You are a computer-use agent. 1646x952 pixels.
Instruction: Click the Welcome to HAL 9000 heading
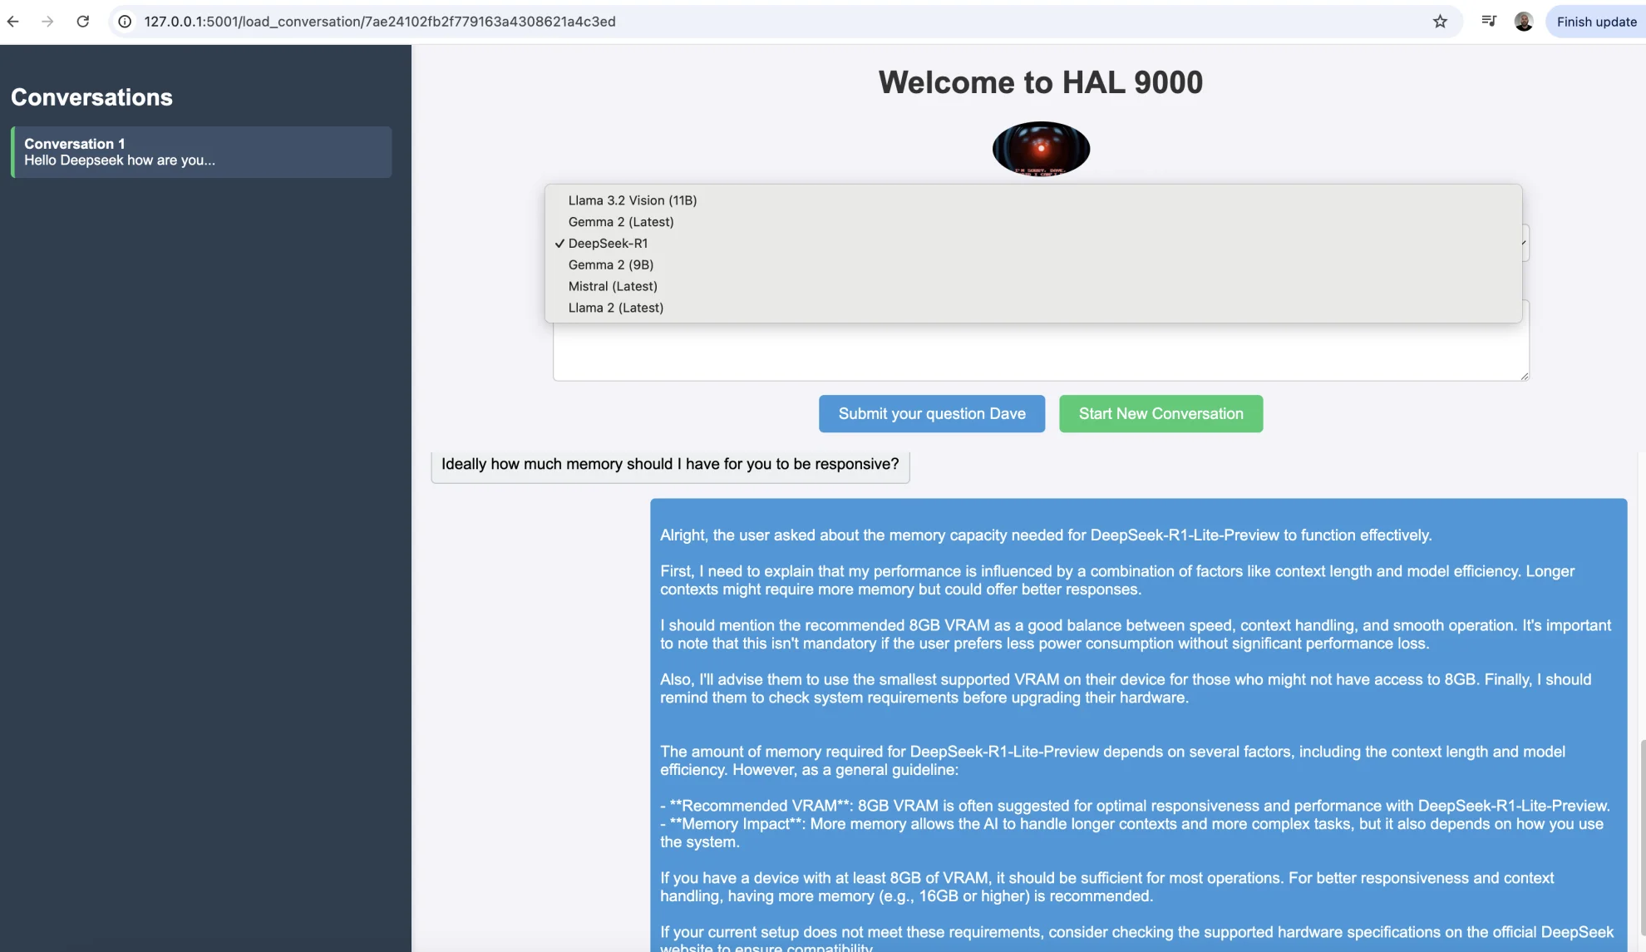pyautogui.click(x=1041, y=82)
